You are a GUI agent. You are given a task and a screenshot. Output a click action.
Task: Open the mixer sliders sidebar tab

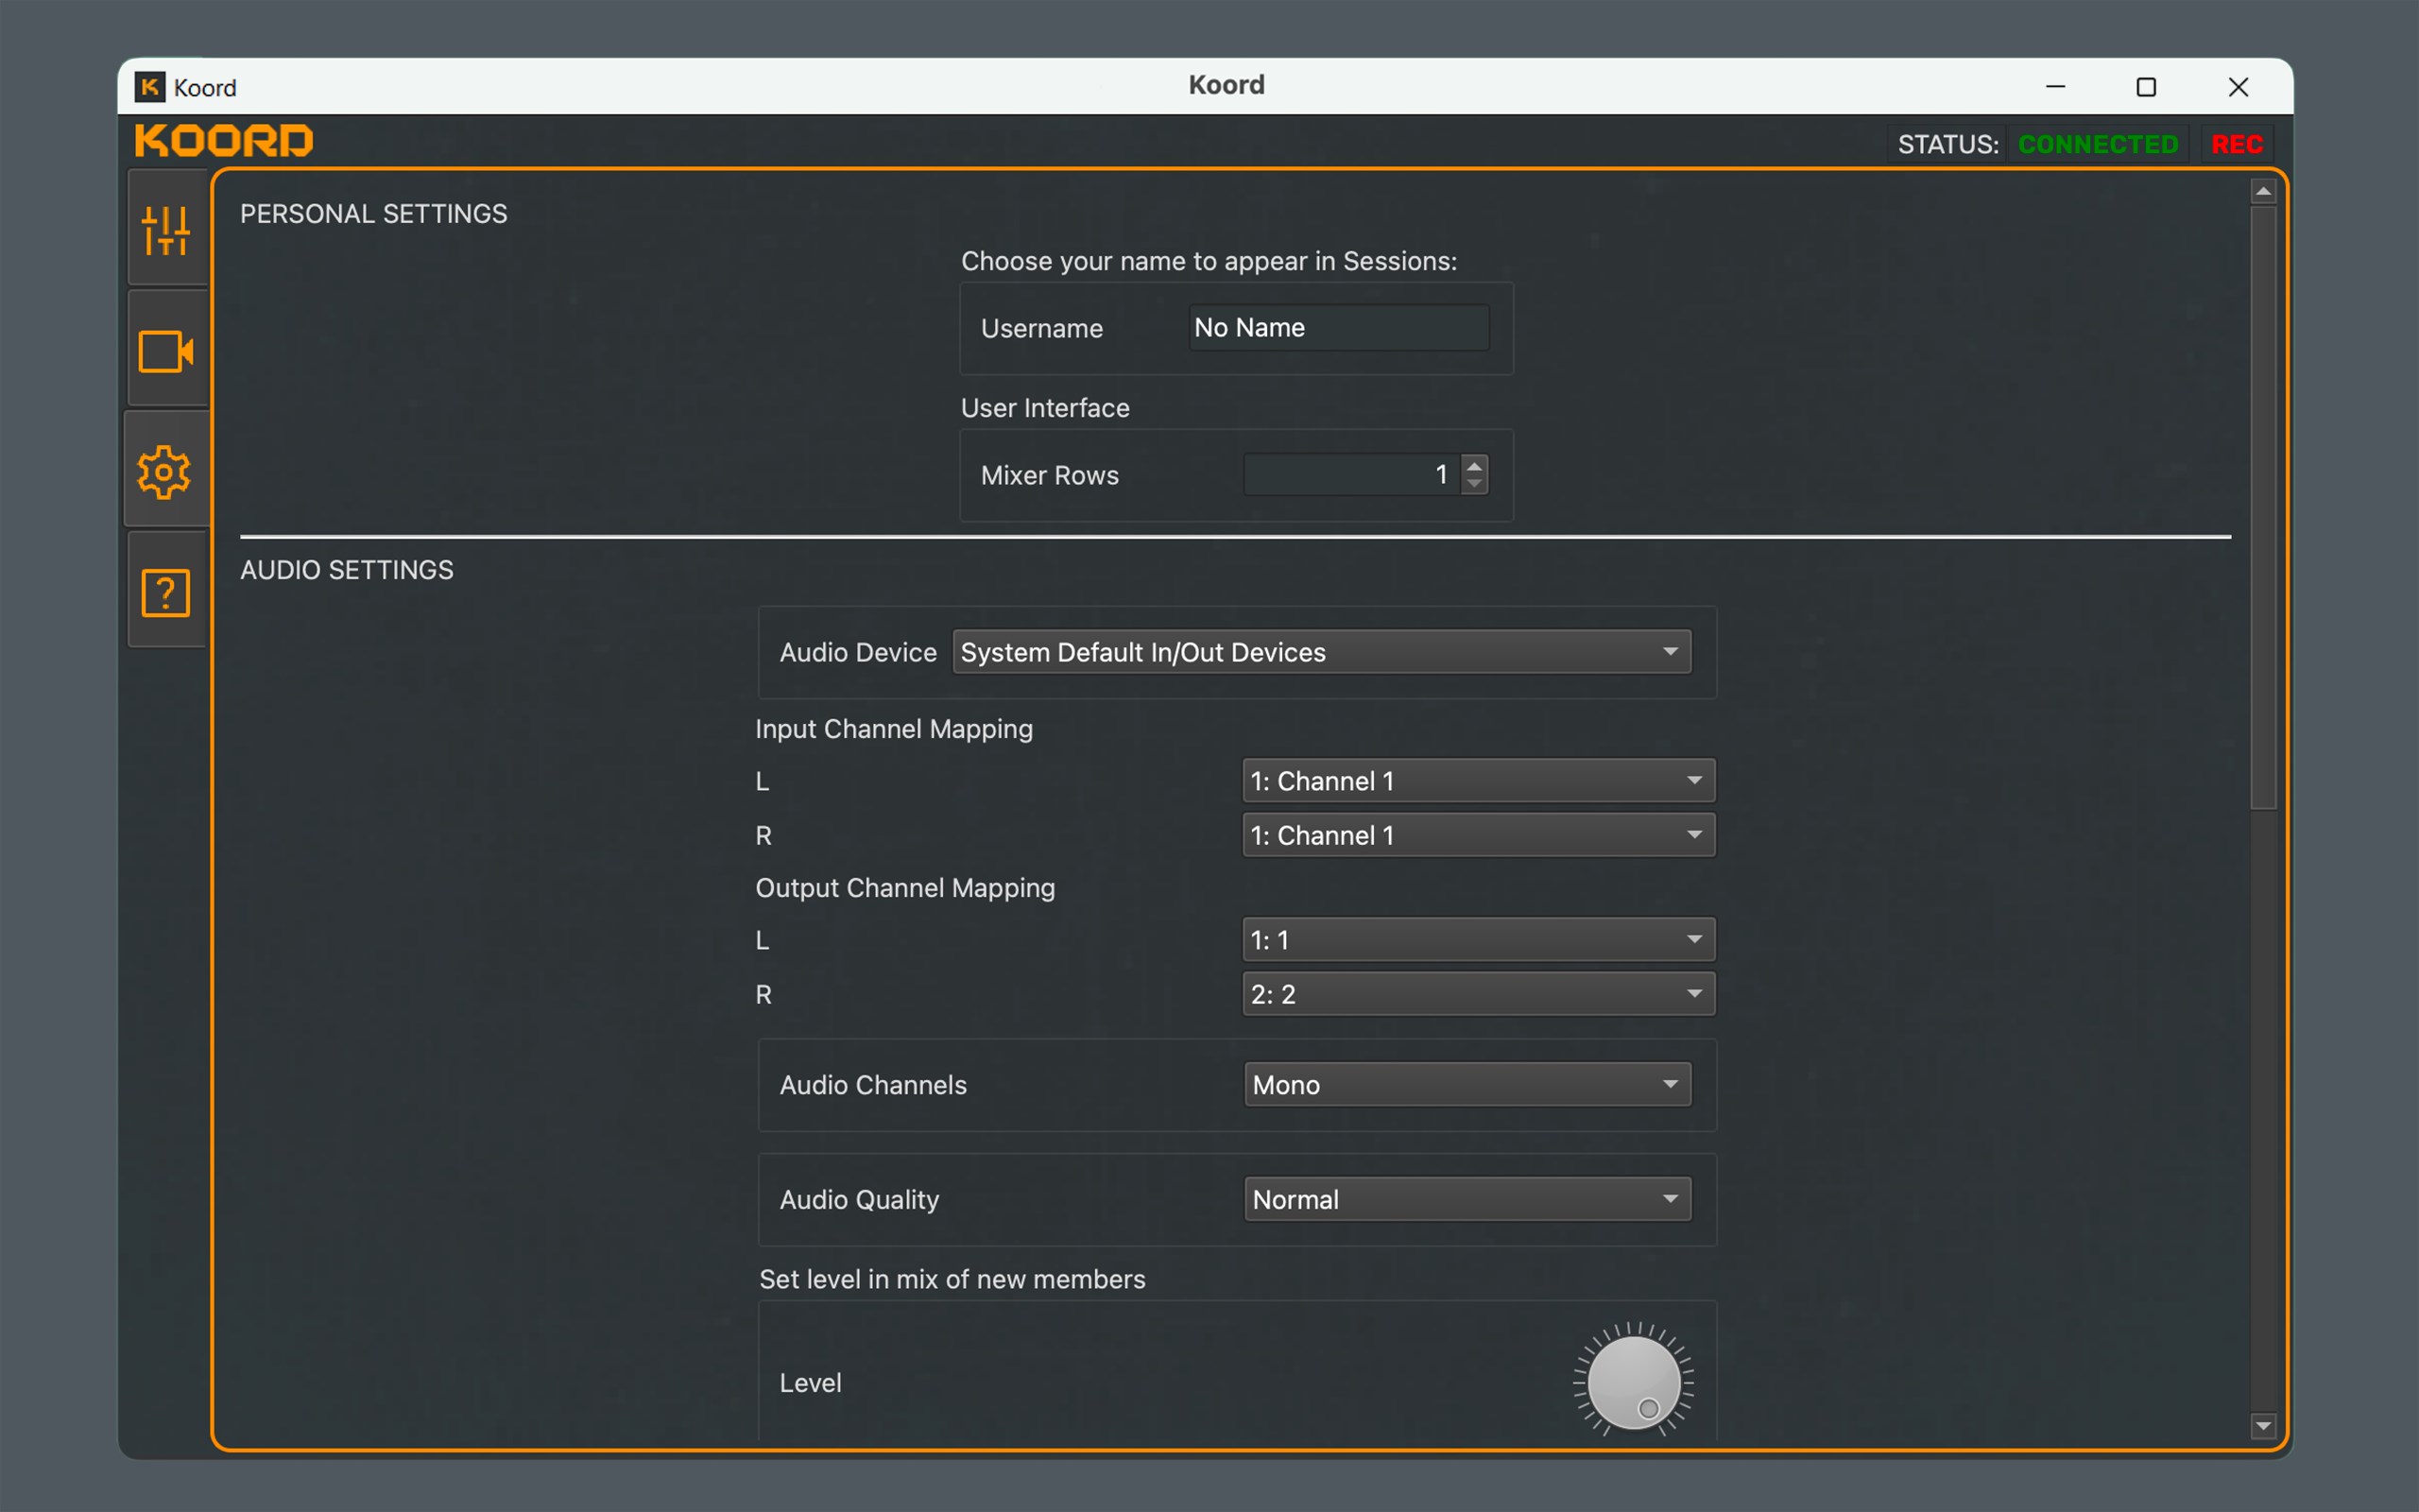[166, 230]
